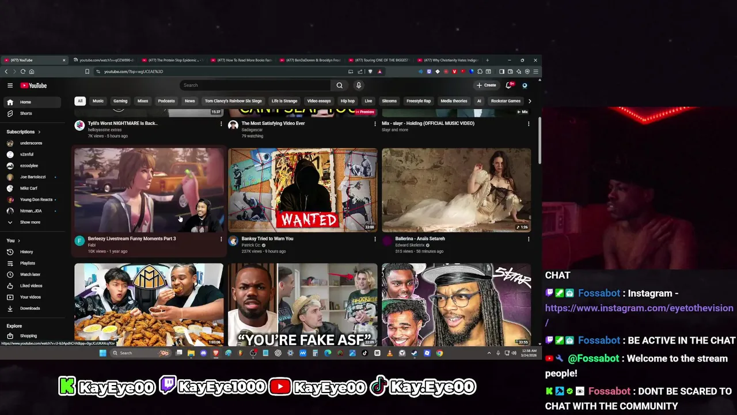Play the YOU'RE FAKE ASF thumbnail video

303,305
